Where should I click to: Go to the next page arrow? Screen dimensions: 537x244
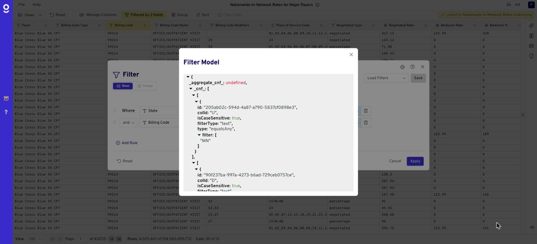111,239
